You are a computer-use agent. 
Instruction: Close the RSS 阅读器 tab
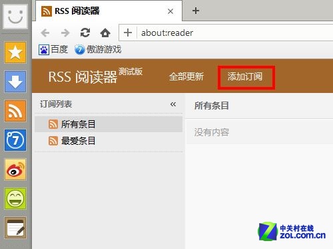click(170, 11)
